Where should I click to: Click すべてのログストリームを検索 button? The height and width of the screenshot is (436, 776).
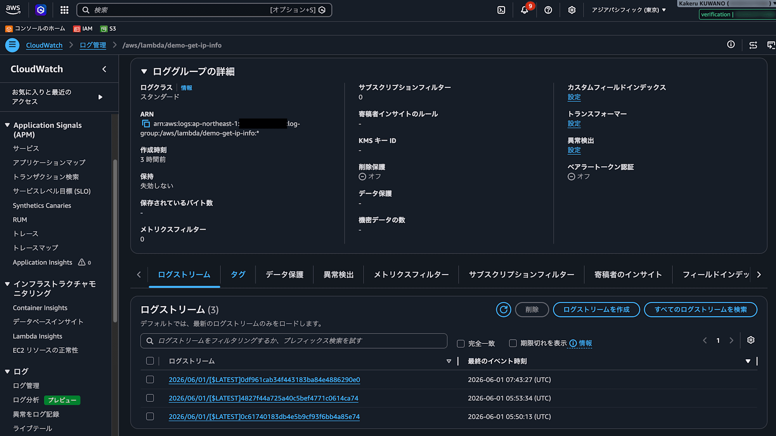[x=701, y=310]
